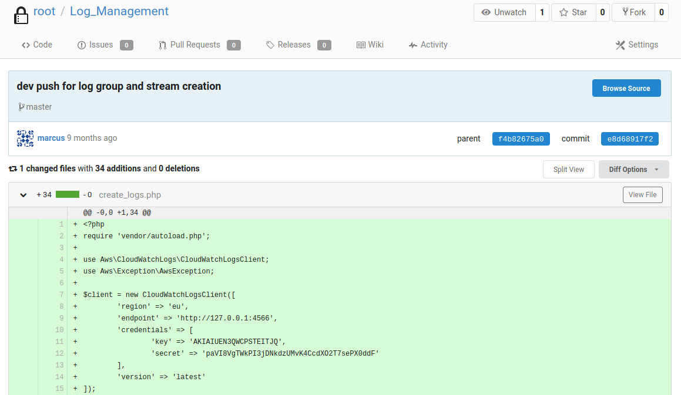This screenshot has height=395, width=681.
Task: Open the Releases tab
Action: 294,45
